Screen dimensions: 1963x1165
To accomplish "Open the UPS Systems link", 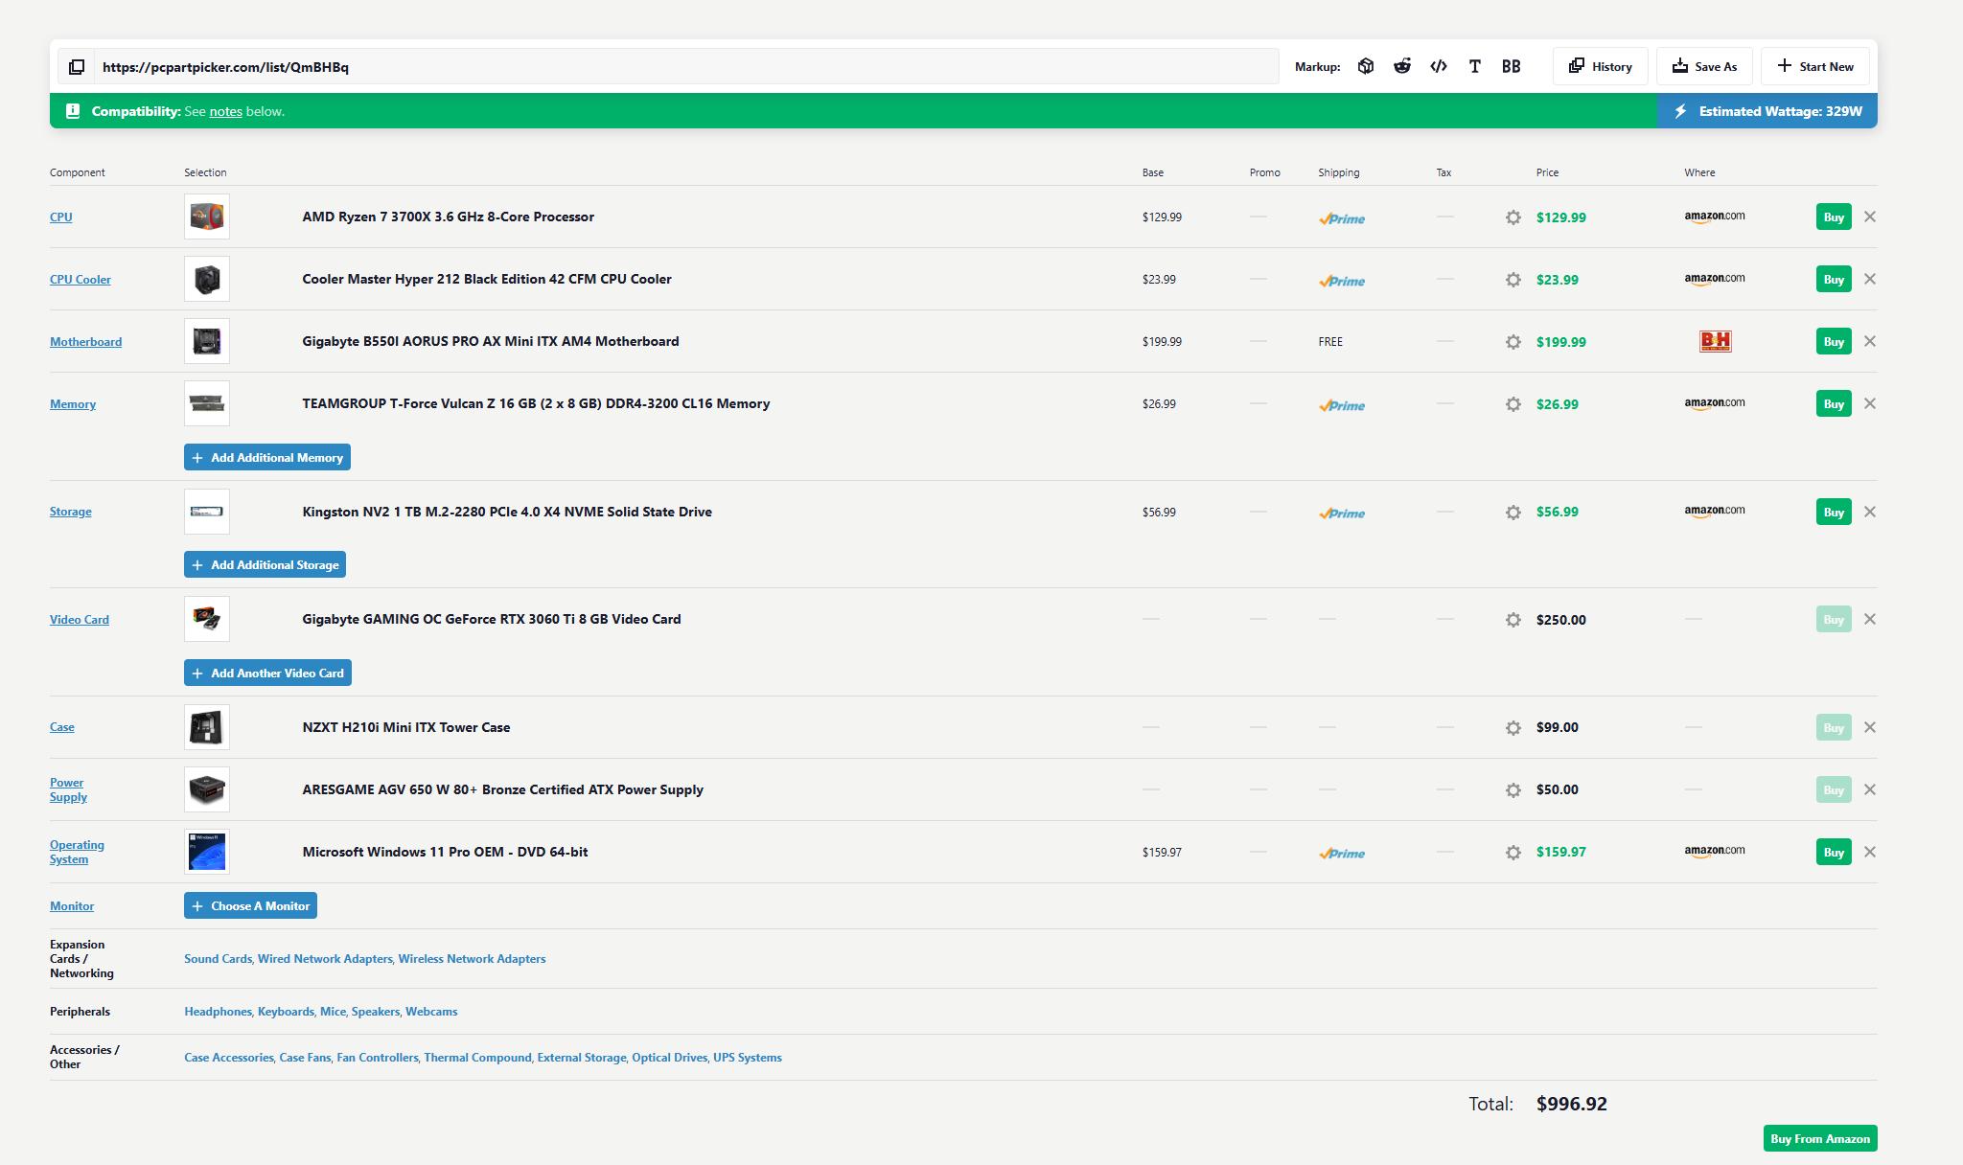I will pos(748,1057).
